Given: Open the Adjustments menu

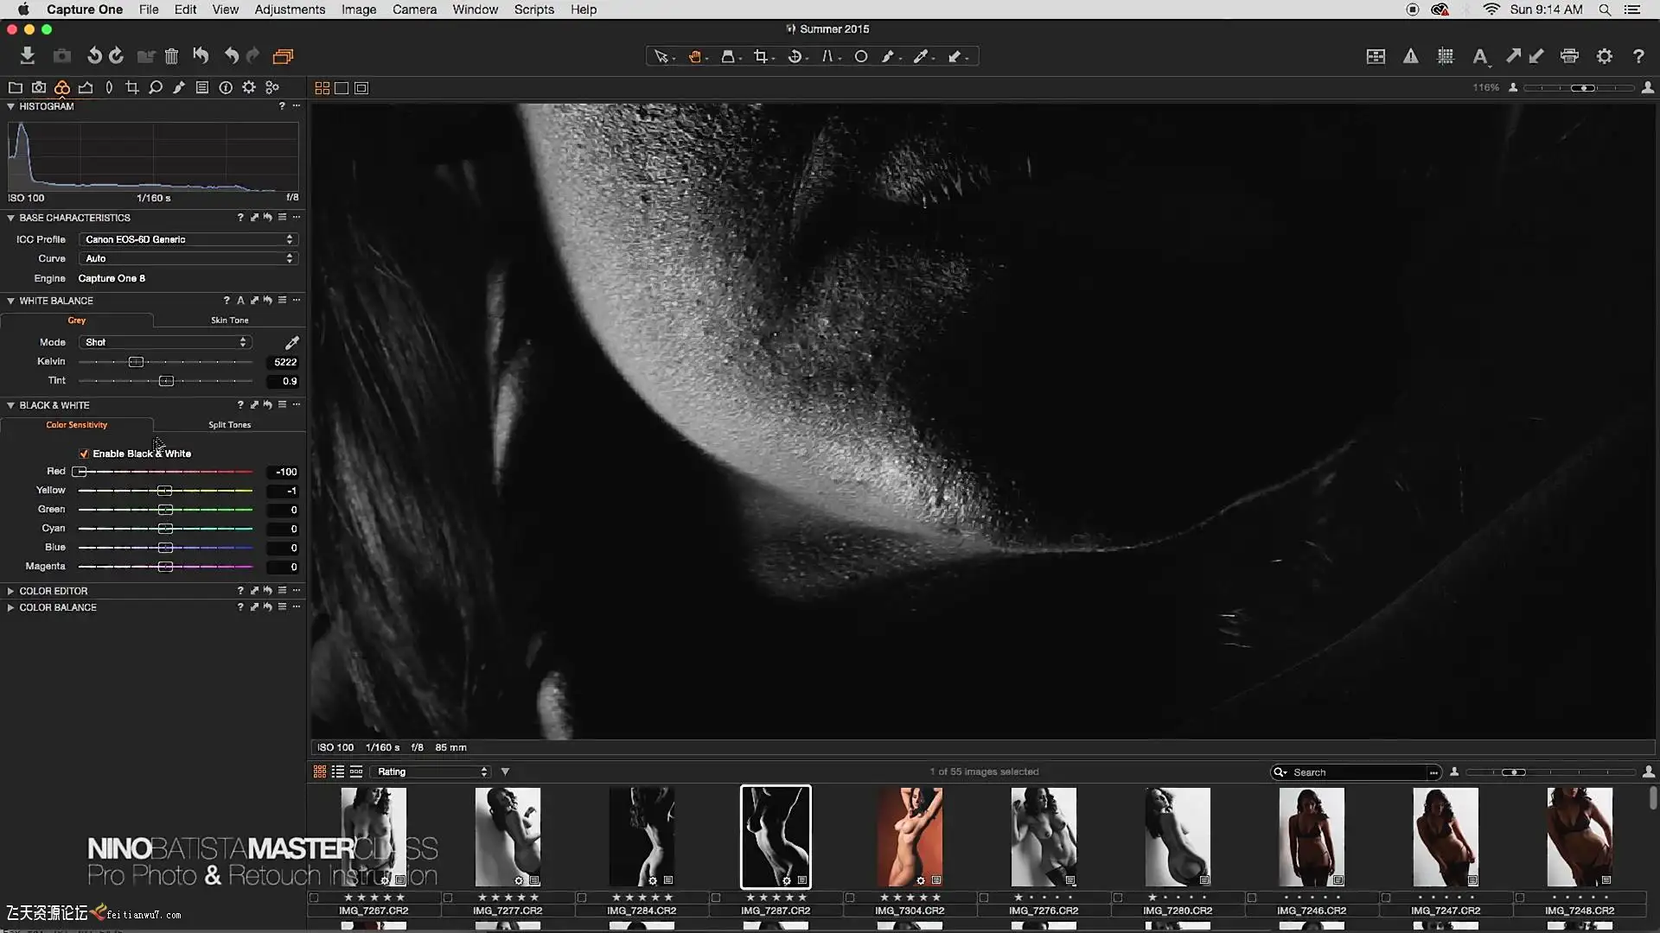Looking at the screenshot, I should point(290,10).
